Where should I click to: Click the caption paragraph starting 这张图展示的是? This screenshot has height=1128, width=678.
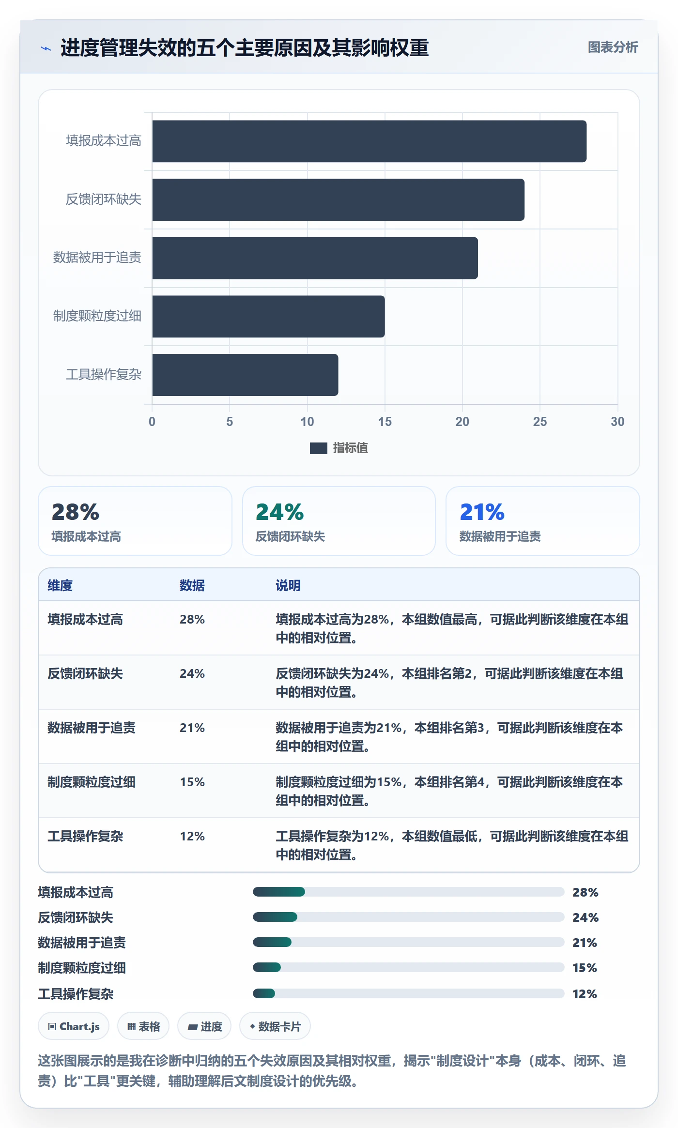tap(332, 1071)
